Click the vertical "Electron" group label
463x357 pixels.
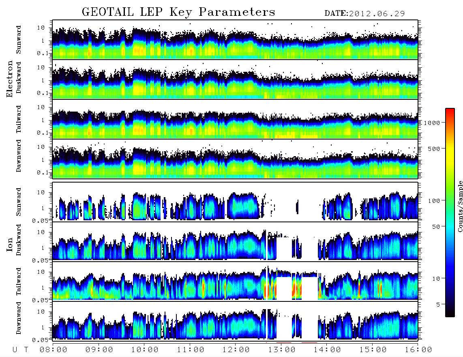(10, 79)
